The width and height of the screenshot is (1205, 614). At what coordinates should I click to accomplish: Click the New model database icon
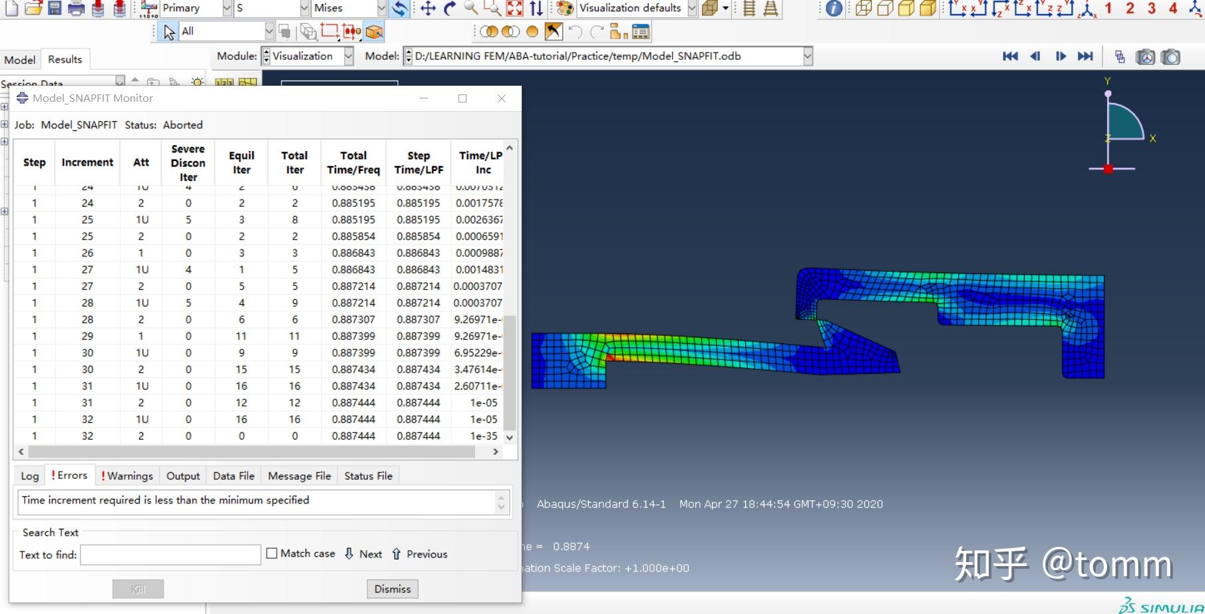click(x=11, y=8)
